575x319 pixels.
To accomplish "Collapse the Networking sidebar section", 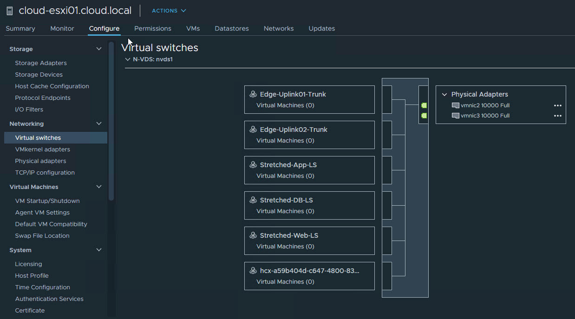I will coord(98,124).
